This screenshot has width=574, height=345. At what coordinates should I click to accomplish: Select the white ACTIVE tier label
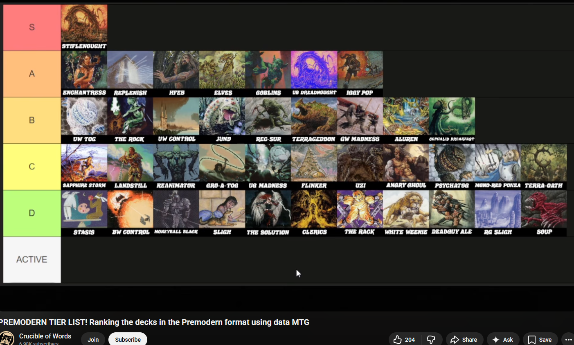(32, 259)
